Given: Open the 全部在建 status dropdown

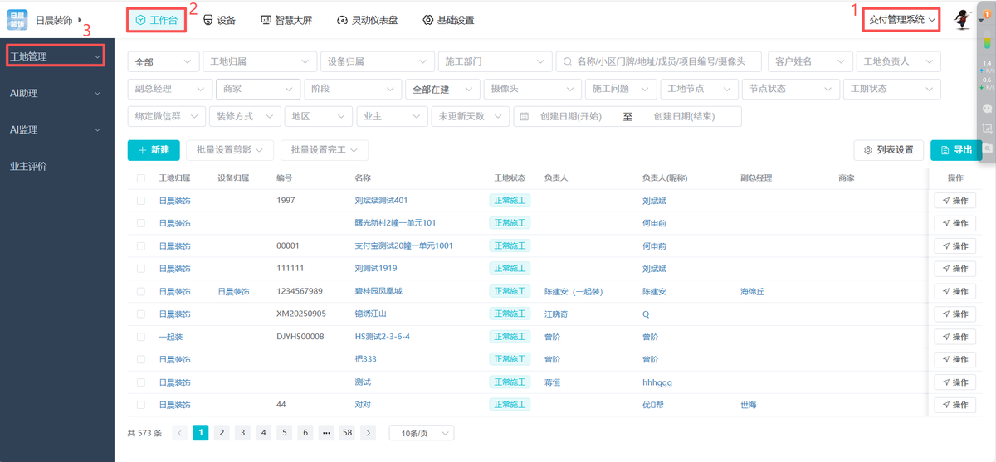Looking at the screenshot, I should [442, 89].
